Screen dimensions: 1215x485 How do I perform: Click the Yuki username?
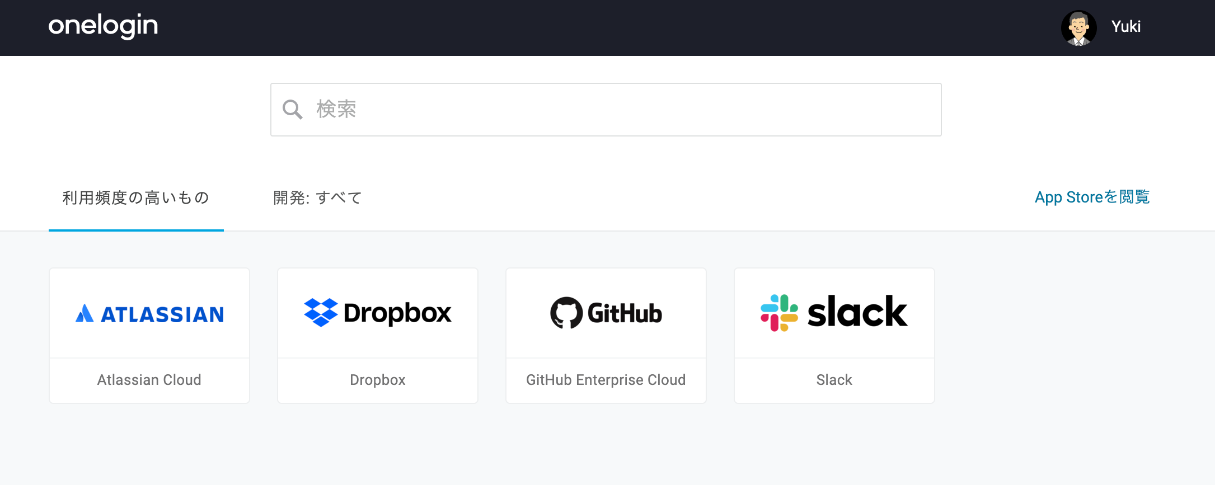[x=1125, y=27]
